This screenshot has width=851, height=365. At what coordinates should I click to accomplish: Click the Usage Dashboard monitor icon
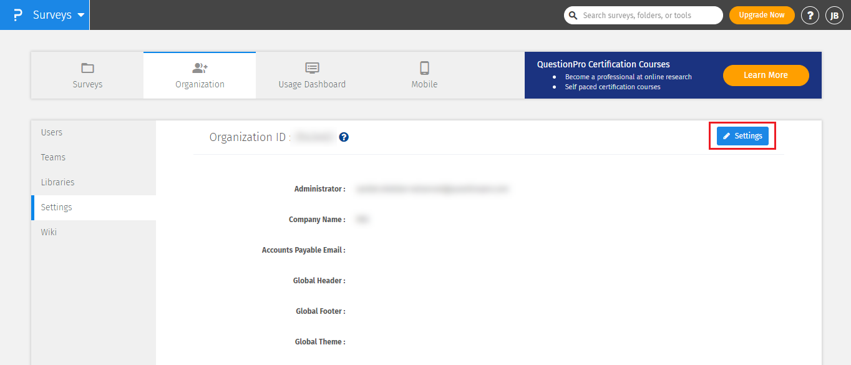pyautogui.click(x=312, y=67)
